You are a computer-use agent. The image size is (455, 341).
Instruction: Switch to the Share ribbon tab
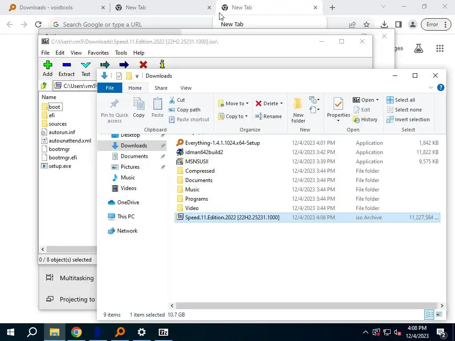point(161,88)
